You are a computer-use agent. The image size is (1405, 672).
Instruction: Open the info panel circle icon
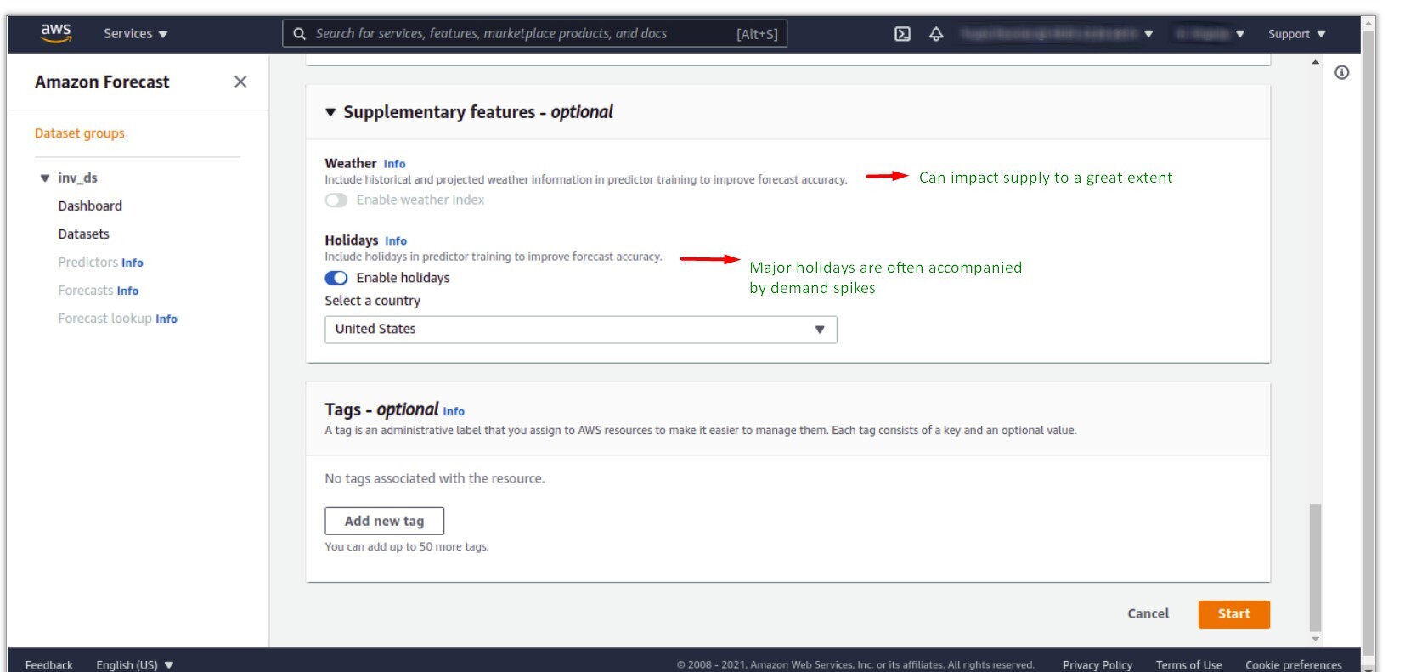(x=1342, y=72)
